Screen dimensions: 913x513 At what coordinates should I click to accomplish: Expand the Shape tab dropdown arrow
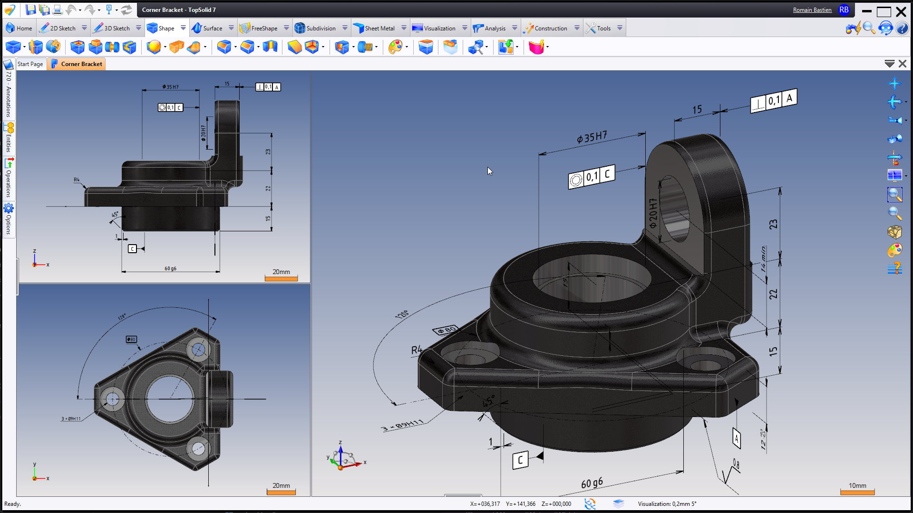[x=183, y=28]
